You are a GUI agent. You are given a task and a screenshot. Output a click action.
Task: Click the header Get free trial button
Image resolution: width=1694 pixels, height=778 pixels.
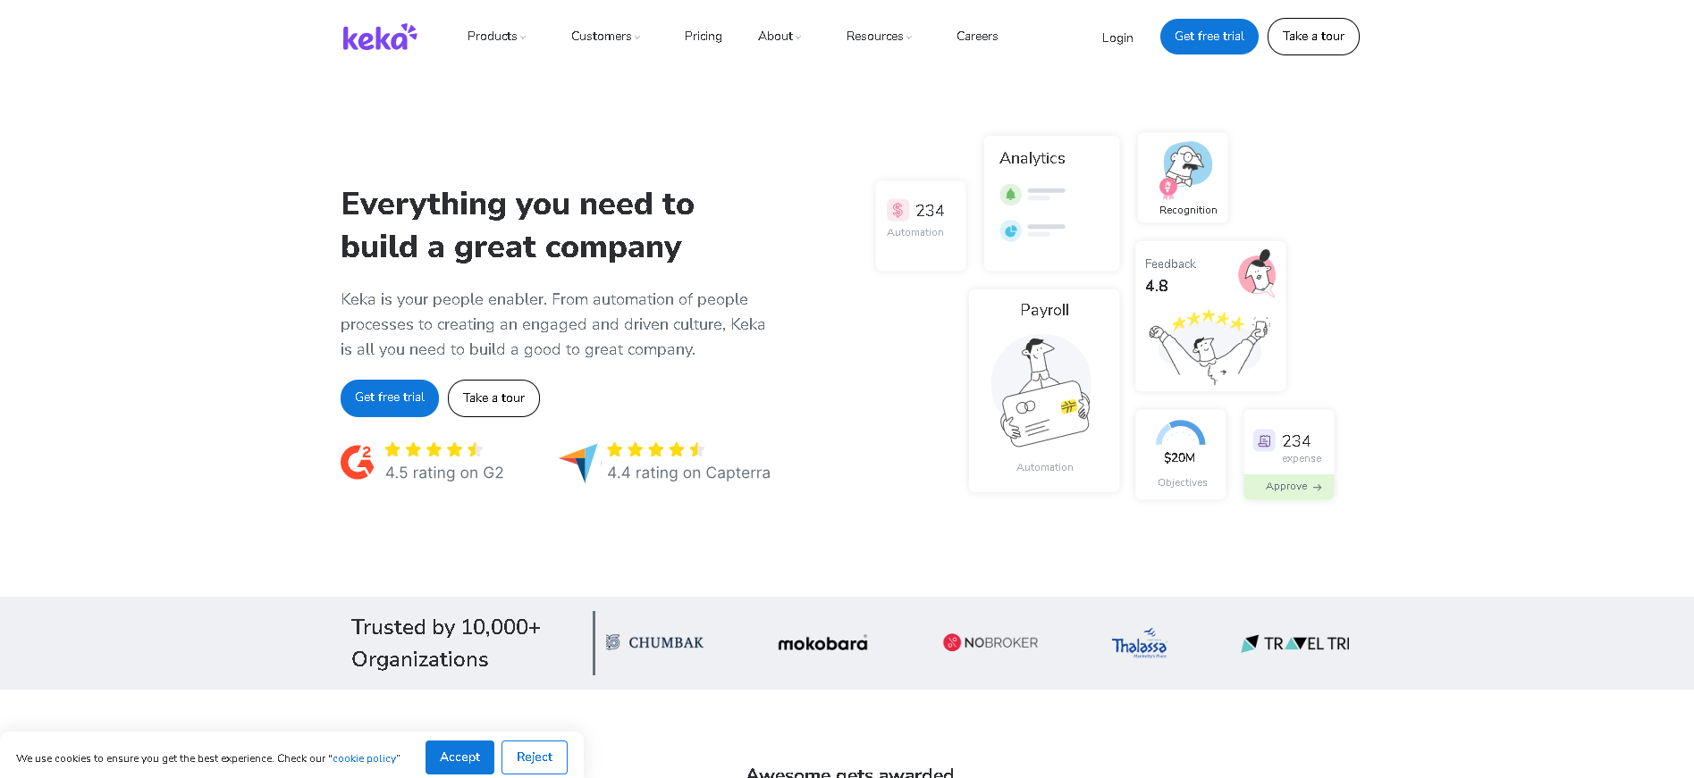(1209, 37)
